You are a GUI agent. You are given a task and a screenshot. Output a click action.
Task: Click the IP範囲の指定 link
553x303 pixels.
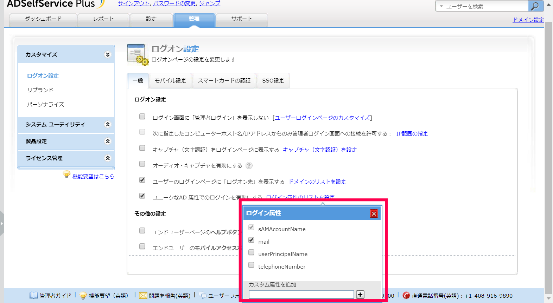tap(412, 134)
